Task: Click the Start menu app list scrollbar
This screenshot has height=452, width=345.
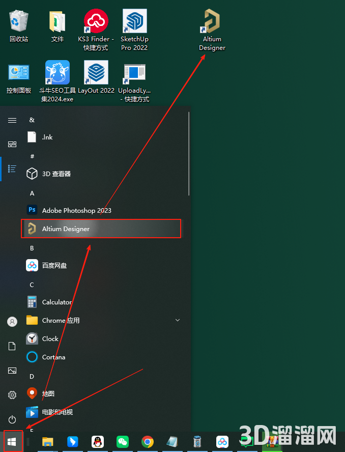Action: [189, 154]
